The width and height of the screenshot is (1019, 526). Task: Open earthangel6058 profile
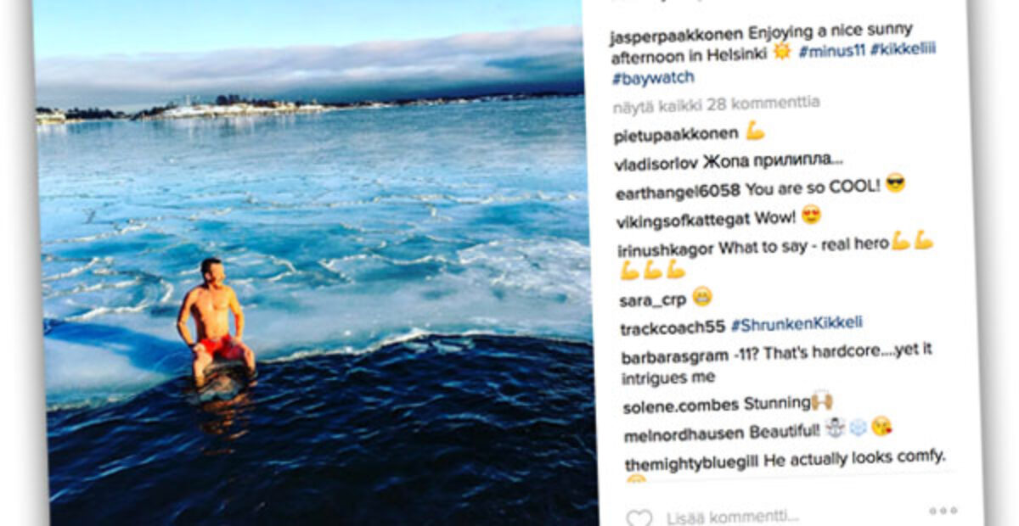click(x=678, y=189)
